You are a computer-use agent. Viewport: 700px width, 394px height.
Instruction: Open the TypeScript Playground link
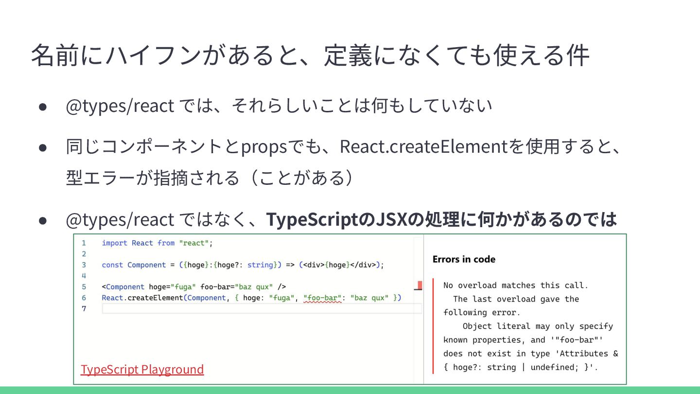pyautogui.click(x=142, y=369)
